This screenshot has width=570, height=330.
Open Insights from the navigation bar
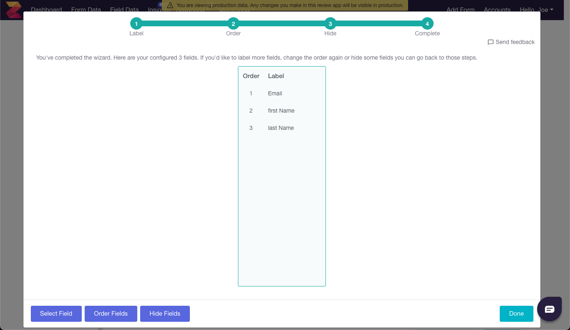point(158,9)
